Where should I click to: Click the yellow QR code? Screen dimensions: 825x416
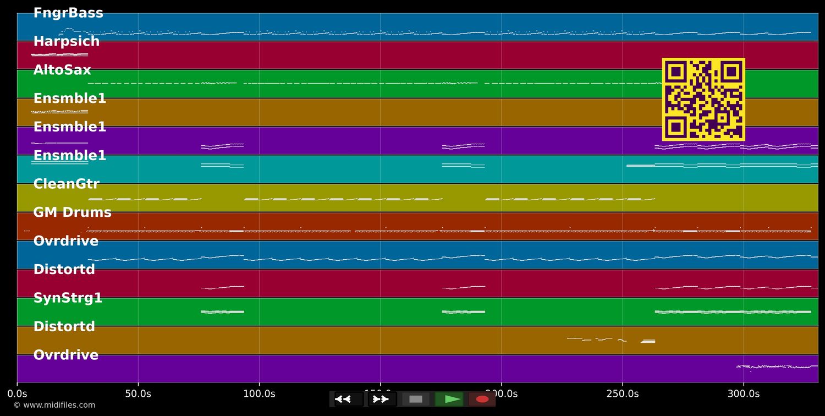703,99
